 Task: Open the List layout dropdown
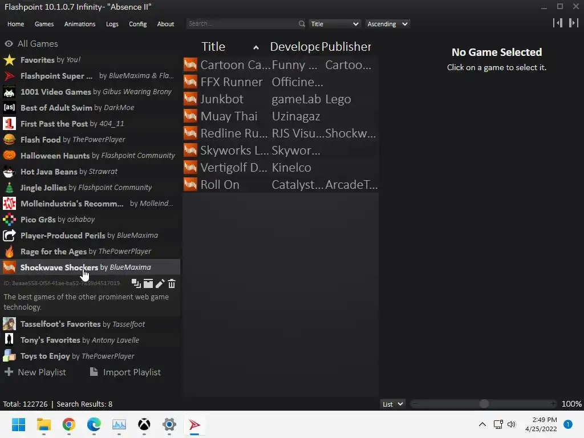tap(393, 404)
